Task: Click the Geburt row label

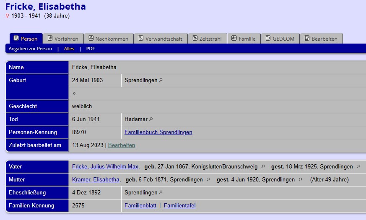Action: point(18,80)
